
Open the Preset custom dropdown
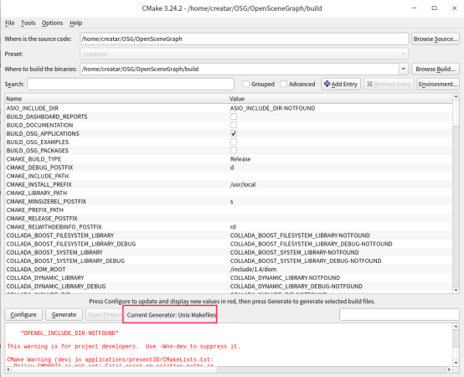click(x=244, y=54)
